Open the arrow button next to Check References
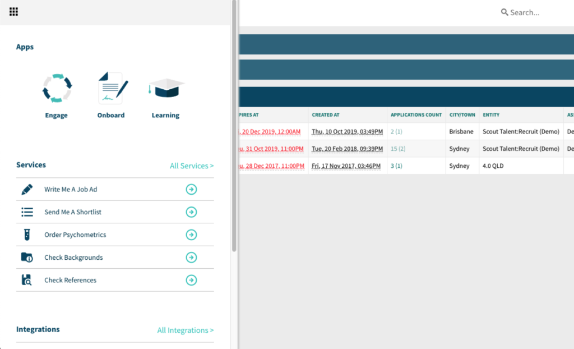 (x=191, y=280)
